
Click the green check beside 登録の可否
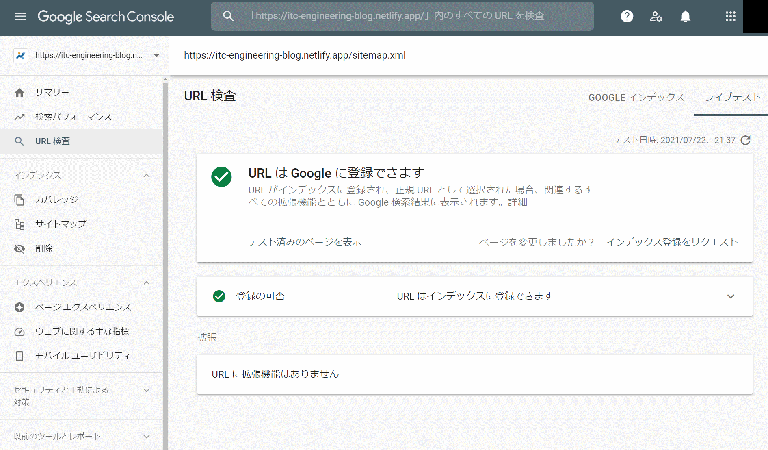219,296
